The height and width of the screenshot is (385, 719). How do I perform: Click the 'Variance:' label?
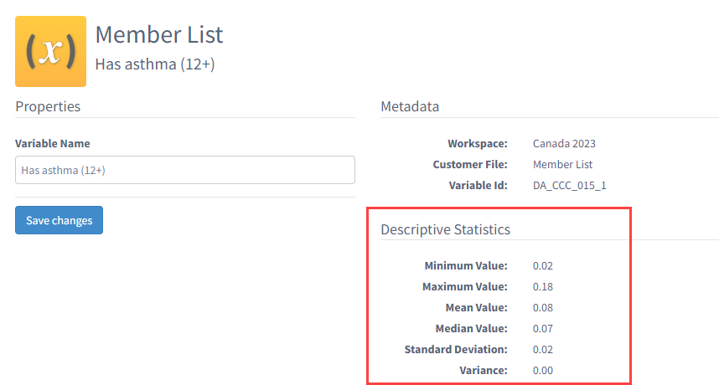tap(484, 370)
